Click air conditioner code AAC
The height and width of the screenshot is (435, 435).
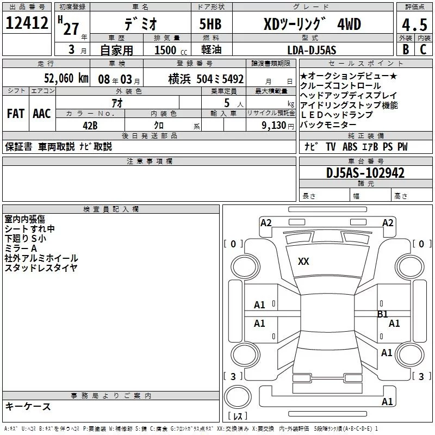[42, 114]
